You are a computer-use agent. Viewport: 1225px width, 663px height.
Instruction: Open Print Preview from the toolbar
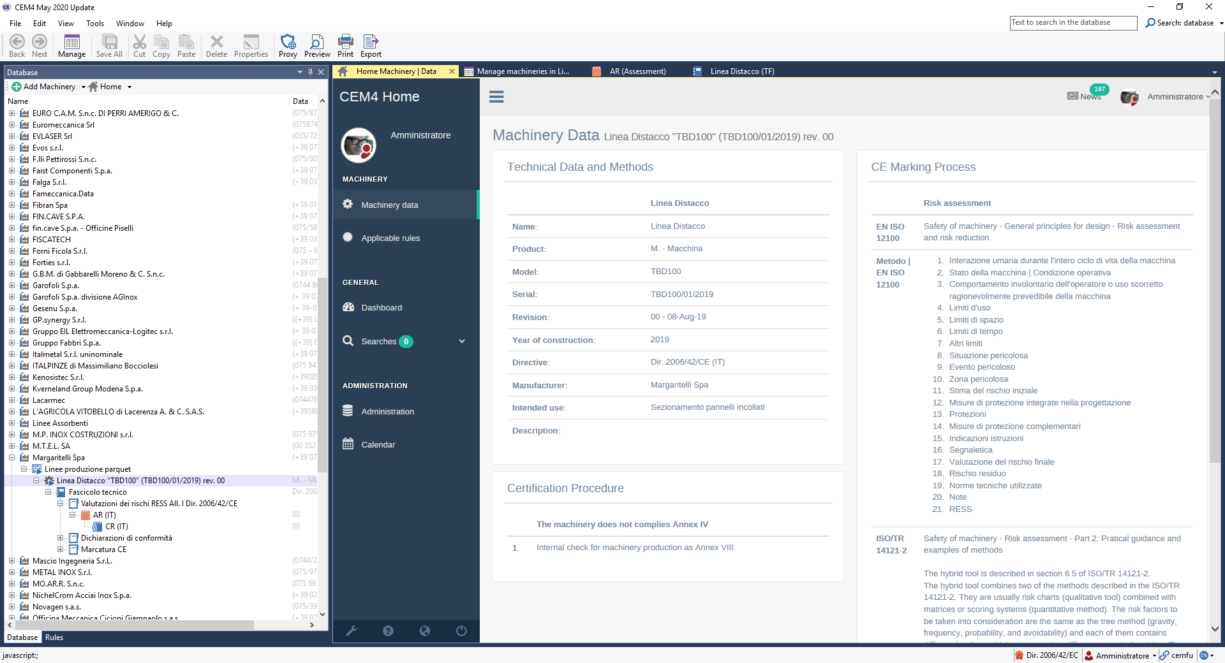coord(317,45)
